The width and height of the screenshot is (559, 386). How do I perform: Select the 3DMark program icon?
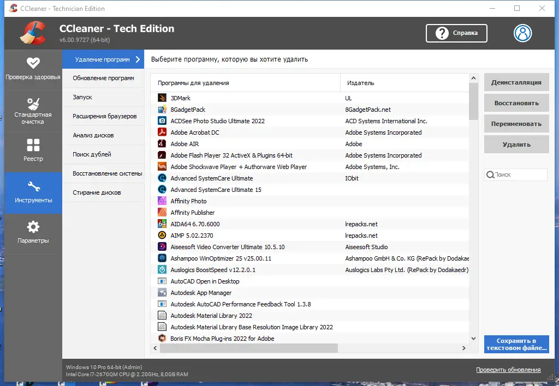(x=162, y=98)
